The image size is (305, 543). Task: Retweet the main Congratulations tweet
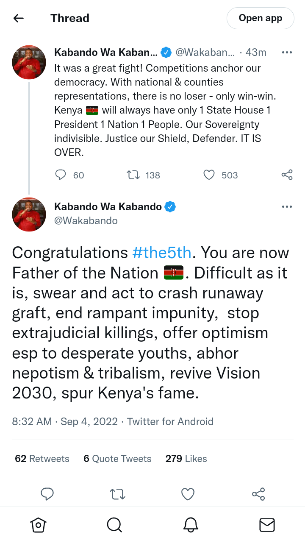pyautogui.click(x=117, y=494)
